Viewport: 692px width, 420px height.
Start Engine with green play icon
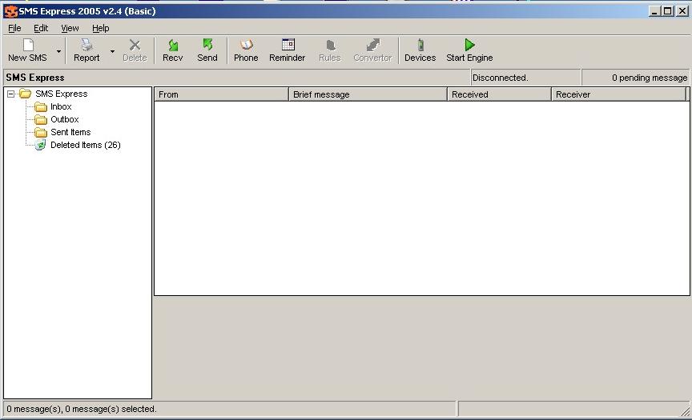[469, 45]
